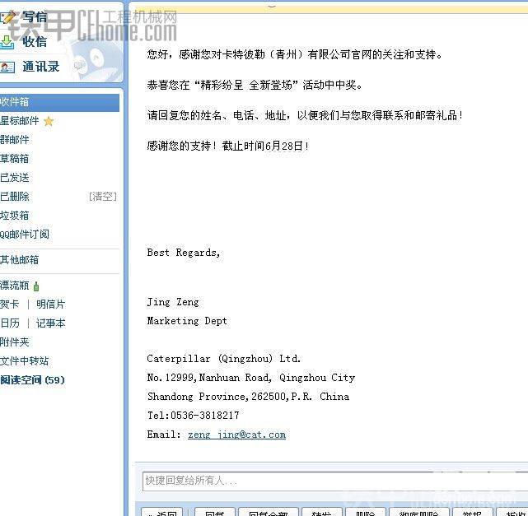Open 阅读空间 (59) reading space

point(32,379)
